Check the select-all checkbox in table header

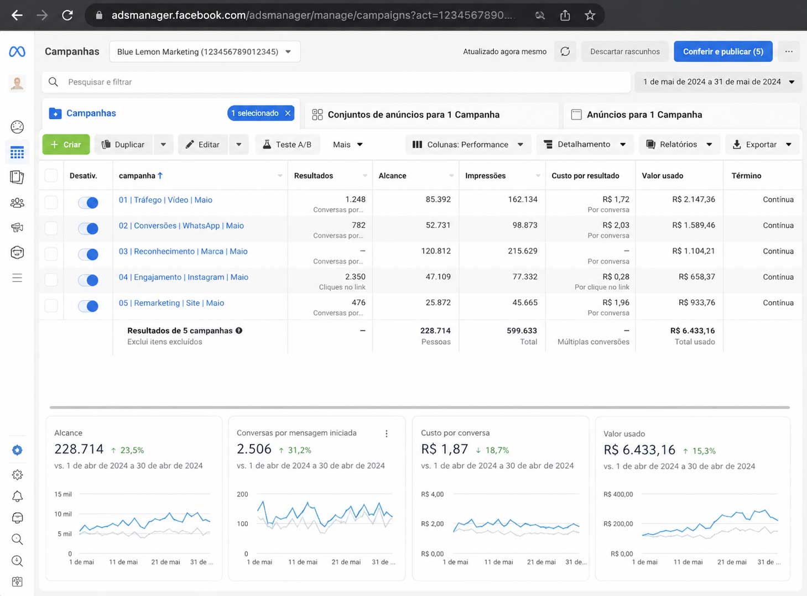pos(51,176)
